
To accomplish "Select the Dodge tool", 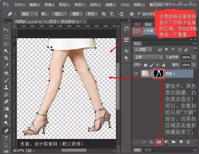I will pos(6,123).
